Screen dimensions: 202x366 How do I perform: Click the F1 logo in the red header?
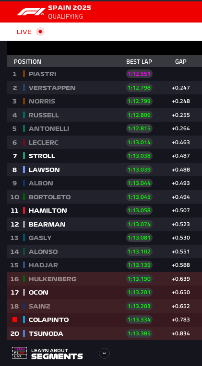point(31,12)
